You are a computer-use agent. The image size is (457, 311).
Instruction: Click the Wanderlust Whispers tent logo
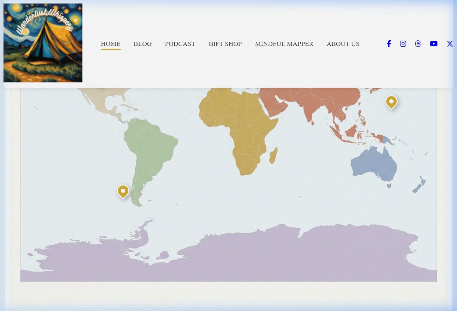(x=43, y=43)
